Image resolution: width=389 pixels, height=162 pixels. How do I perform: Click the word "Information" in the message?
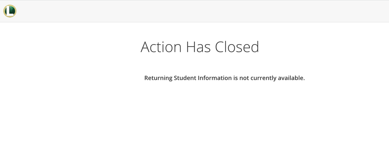[x=215, y=78]
